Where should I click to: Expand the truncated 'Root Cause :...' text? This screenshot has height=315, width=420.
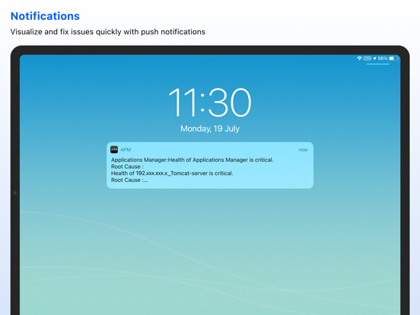click(x=129, y=180)
